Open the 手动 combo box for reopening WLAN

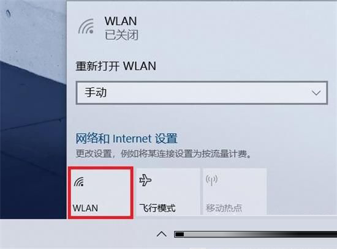pos(202,93)
